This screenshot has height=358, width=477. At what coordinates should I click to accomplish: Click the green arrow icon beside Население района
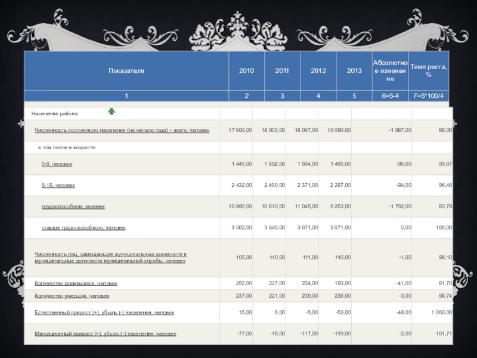click(x=111, y=112)
